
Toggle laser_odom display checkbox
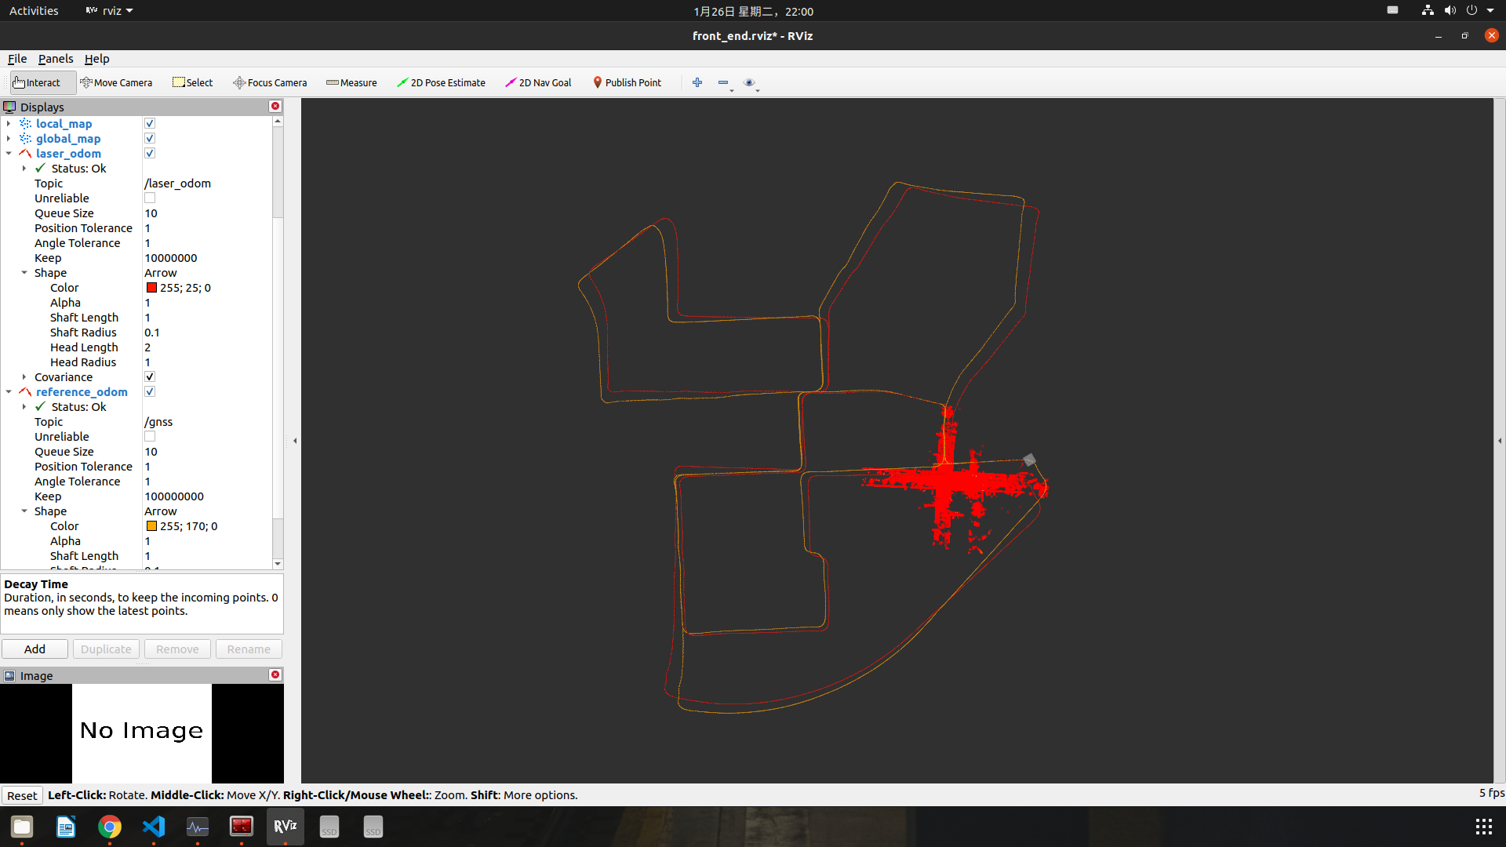(150, 153)
